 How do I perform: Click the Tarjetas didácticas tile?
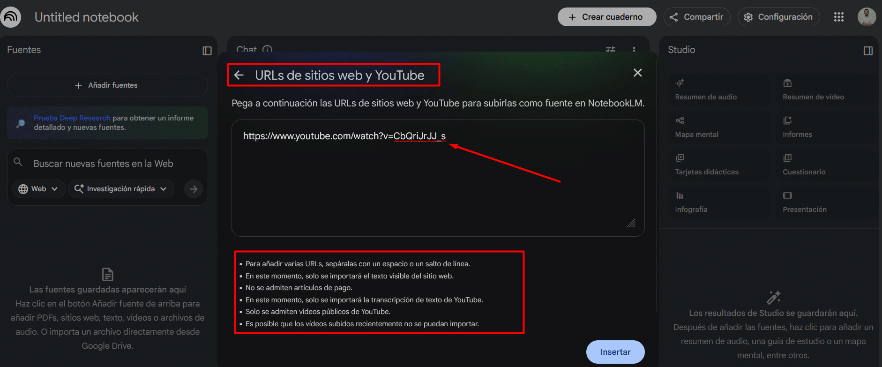click(719, 165)
